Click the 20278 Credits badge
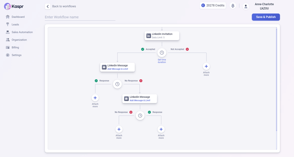The image size is (294, 157). [213, 6]
